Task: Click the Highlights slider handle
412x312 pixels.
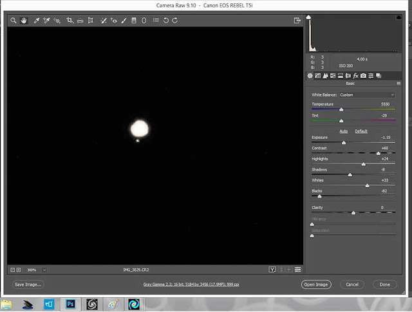Action: tap(363, 164)
